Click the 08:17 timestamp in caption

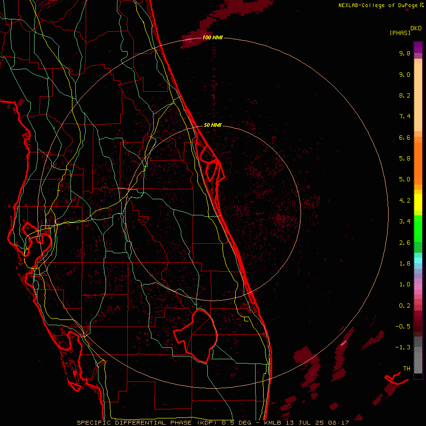coord(338,423)
